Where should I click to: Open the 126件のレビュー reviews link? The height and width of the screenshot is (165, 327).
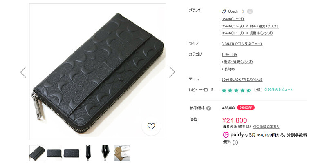click(278, 89)
